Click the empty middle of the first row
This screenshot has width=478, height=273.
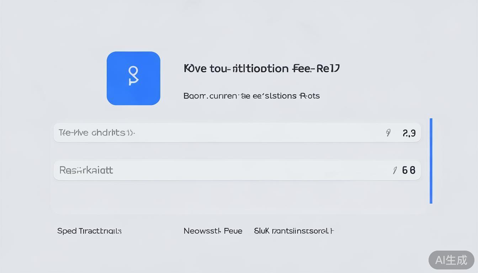coord(249,133)
